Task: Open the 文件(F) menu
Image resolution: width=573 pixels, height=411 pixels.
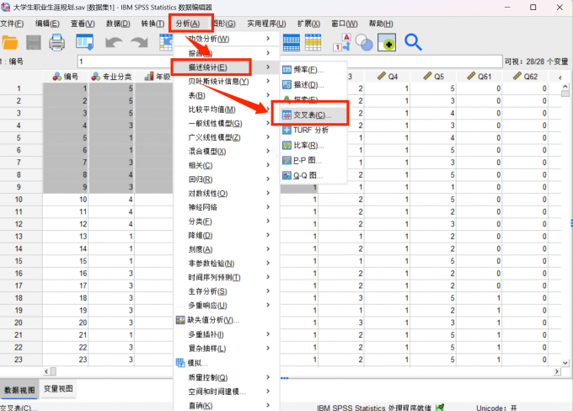Action: click(12, 24)
